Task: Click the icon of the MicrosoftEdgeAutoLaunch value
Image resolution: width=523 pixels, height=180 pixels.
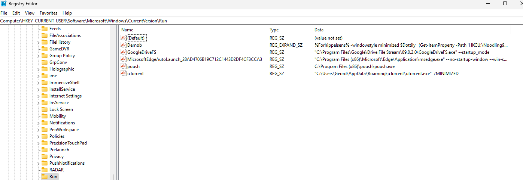Action: [x=124, y=59]
